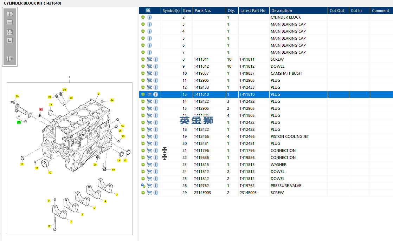The width and height of the screenshot is (393, 241).
Task: Click the symbol icon in CONNECTION item 21 row
Action: click(165, 150)
